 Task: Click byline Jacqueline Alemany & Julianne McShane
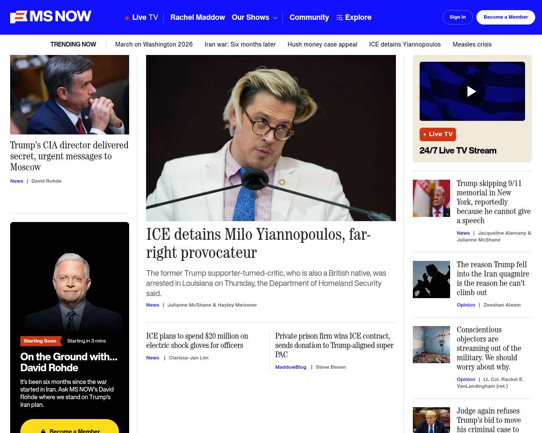[x=494, y=236]
